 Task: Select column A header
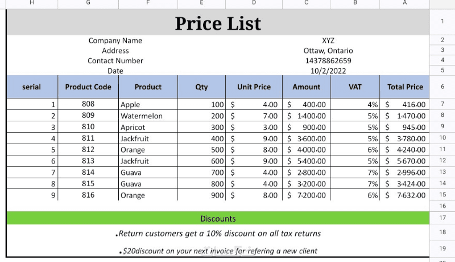point(405,3)
